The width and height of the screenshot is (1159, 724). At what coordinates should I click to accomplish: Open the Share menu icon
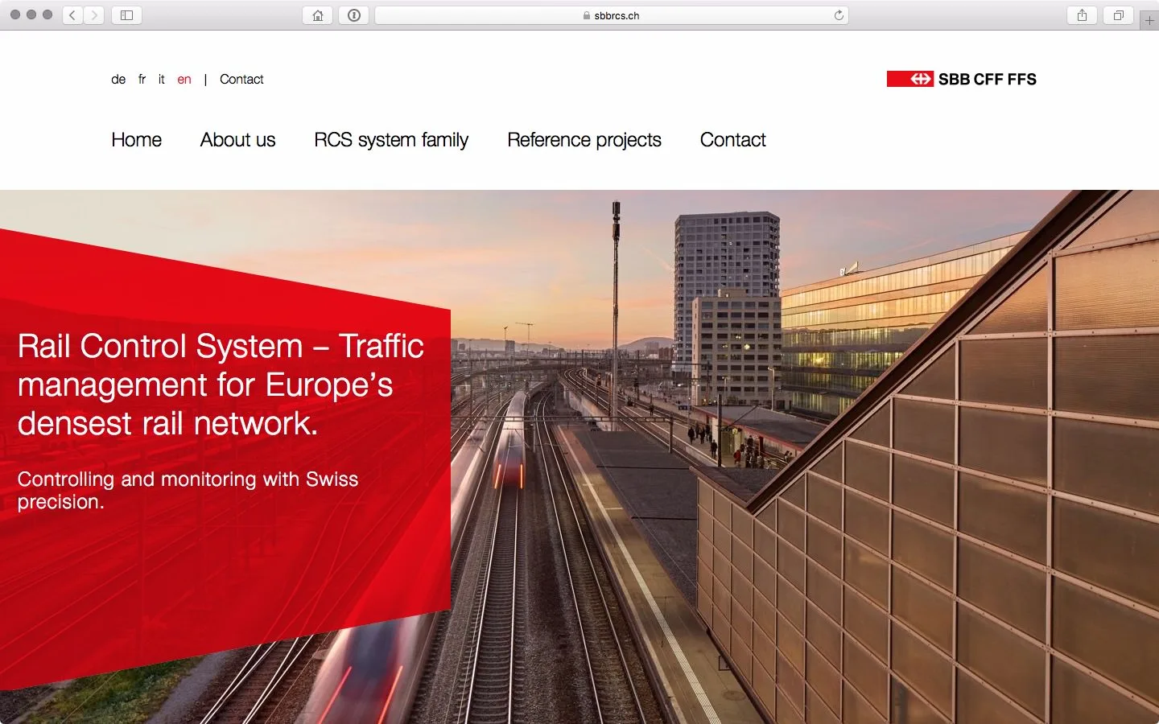tap(1082, 15)
